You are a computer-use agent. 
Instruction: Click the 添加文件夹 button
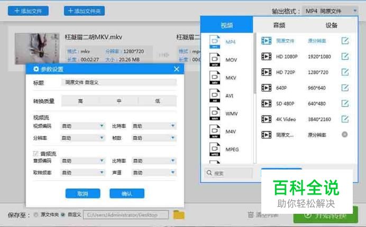(x=84, y=11)
